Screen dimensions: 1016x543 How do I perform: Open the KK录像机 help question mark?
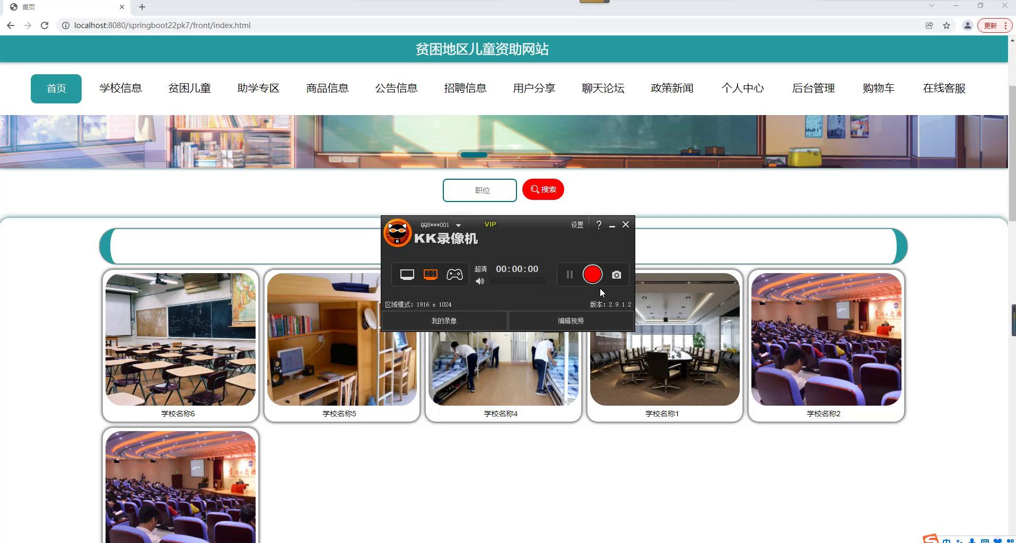click(x=599, y=225)
